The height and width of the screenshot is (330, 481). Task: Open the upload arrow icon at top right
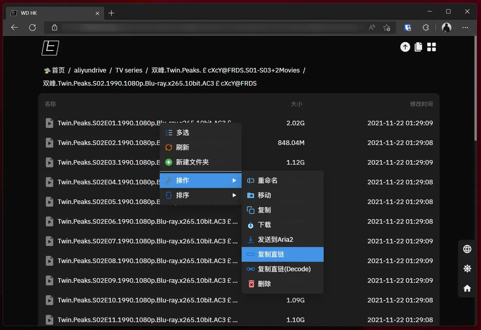tap(405, 47)
